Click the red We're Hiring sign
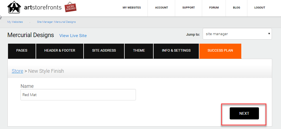 pos(70,7)
